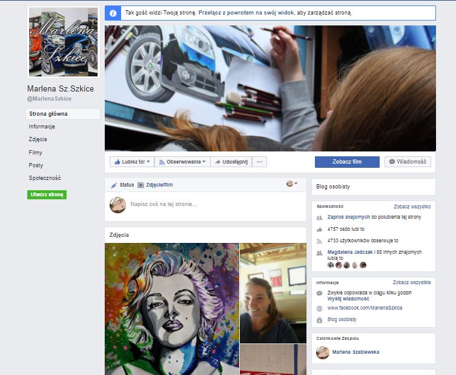
Task: Click the Blog osobisty link in Informacje
Action: click(342, 319)
